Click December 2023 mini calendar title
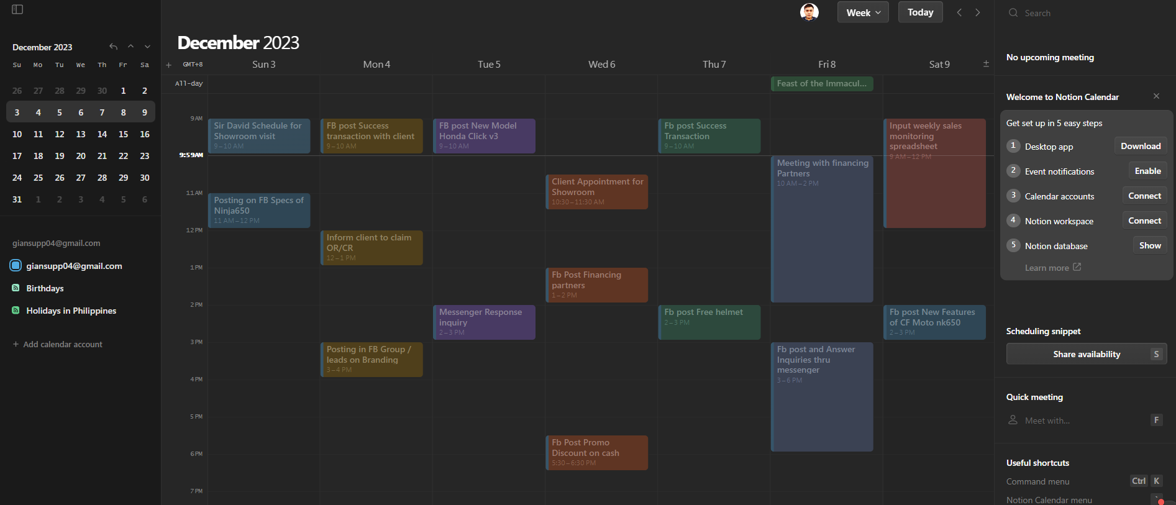 [x=42, y=47]
